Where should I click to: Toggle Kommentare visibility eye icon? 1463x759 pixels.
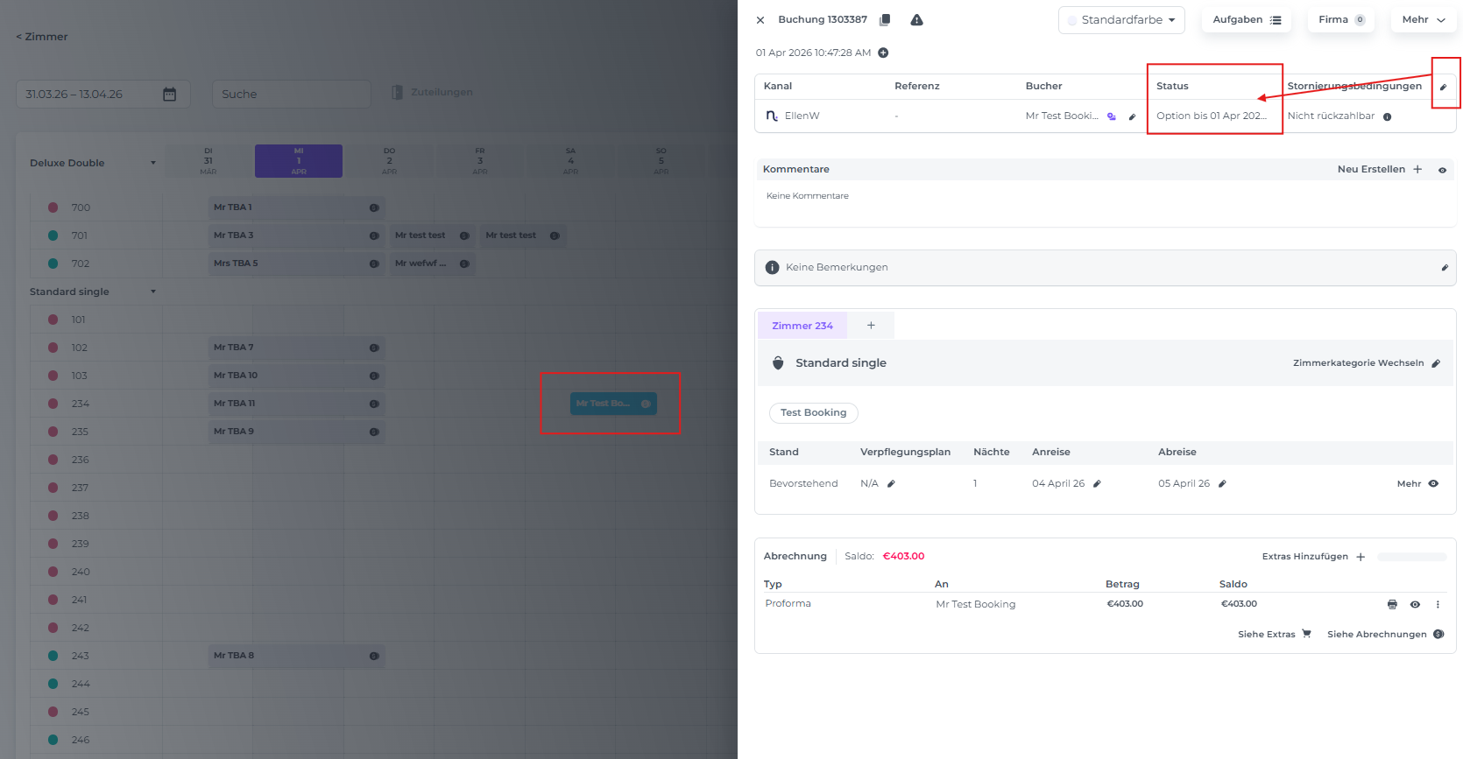click(1442, 170)
